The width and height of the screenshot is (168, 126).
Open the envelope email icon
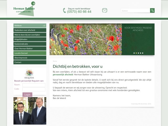(105, 10)
